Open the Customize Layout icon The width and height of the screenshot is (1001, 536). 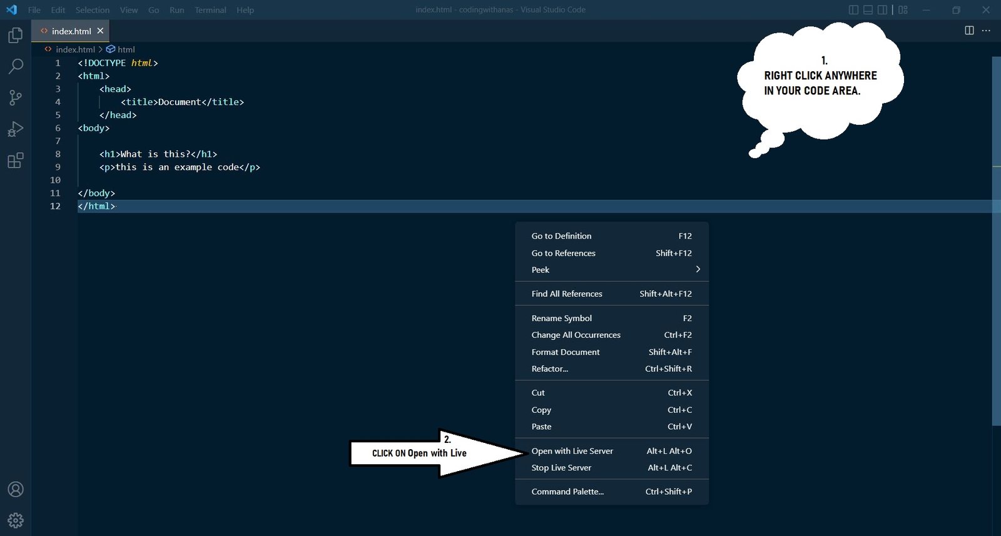coord(903,10)
